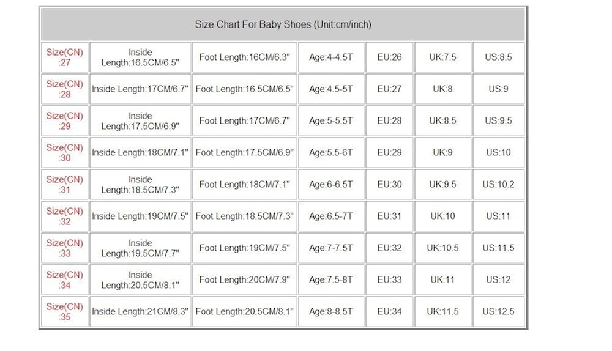612x351 pixels.
Task: Select the Size(CN):27 cell
Action: point(64,57)
